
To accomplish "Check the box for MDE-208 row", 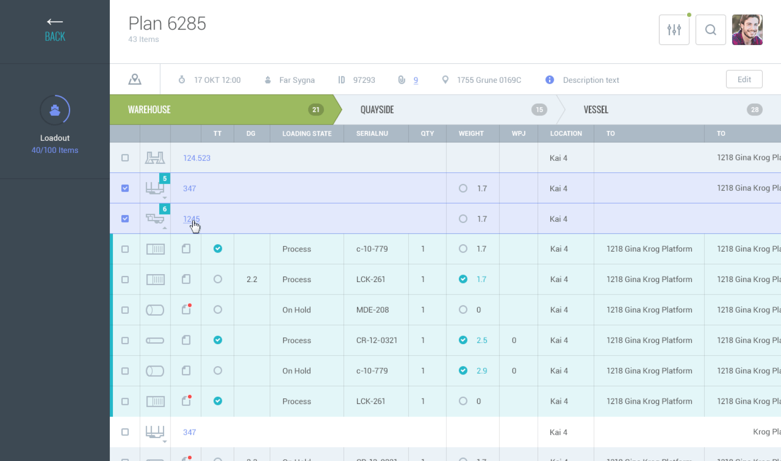I will click(125, 310).
